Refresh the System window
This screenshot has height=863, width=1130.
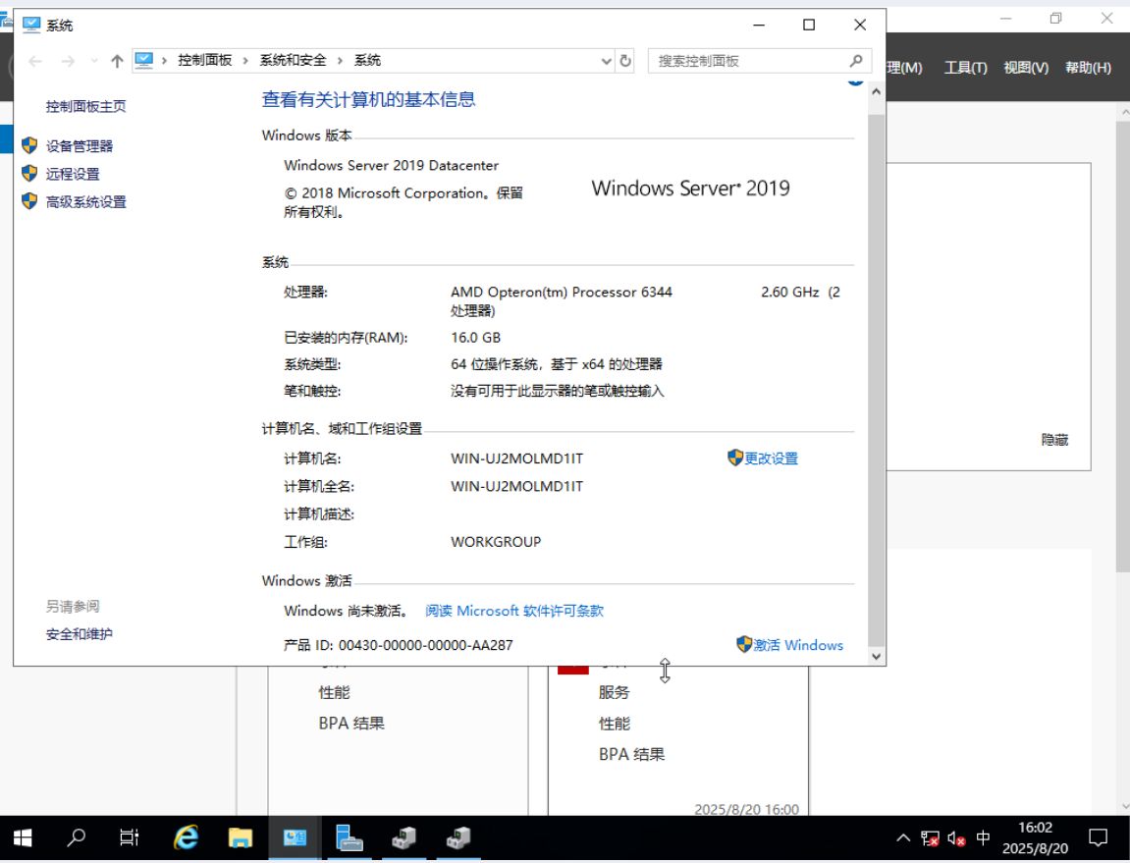tap(625, 61)
